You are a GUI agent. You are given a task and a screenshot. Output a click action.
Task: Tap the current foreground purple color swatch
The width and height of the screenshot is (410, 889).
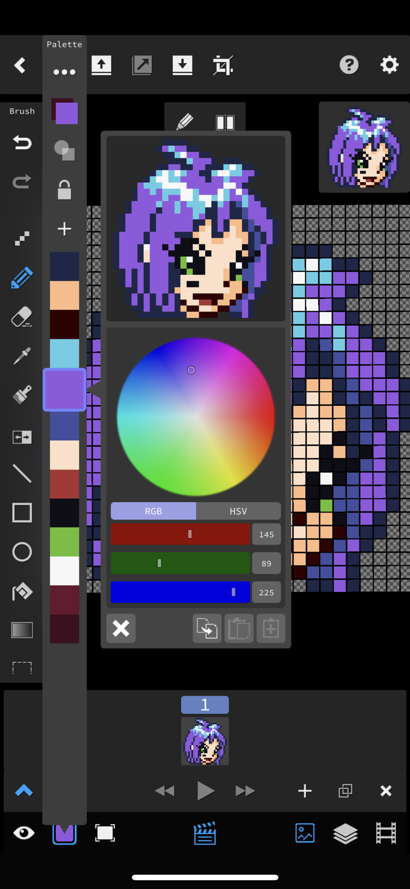(67, 113)
